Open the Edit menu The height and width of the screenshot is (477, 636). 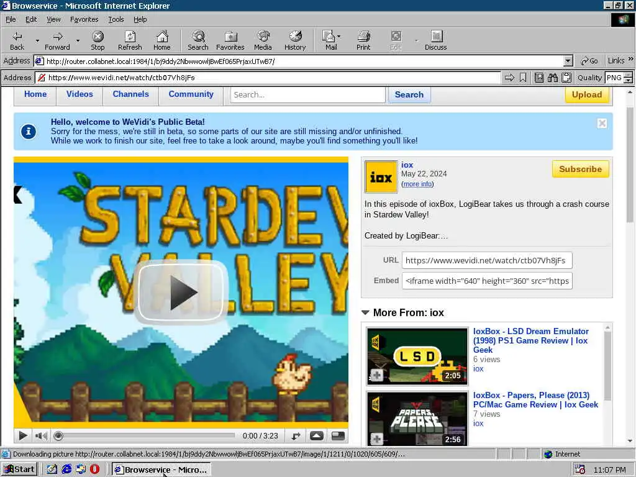pos(31,19)
